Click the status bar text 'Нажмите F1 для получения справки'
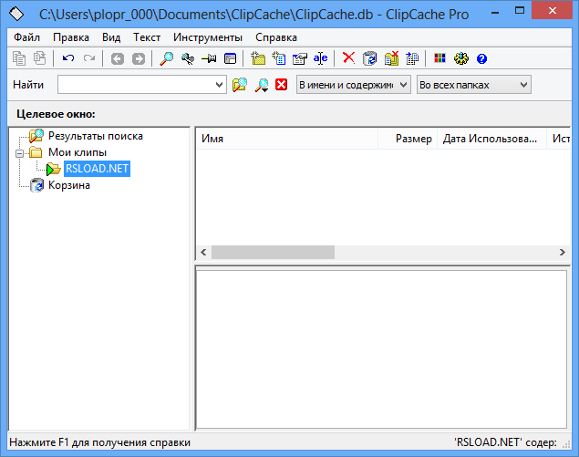579x457 pixels. point(99,442)
